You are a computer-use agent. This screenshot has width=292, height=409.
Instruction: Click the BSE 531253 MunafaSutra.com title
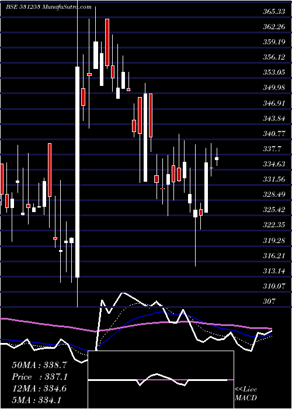pyautogui.click(x=48, y=7)
